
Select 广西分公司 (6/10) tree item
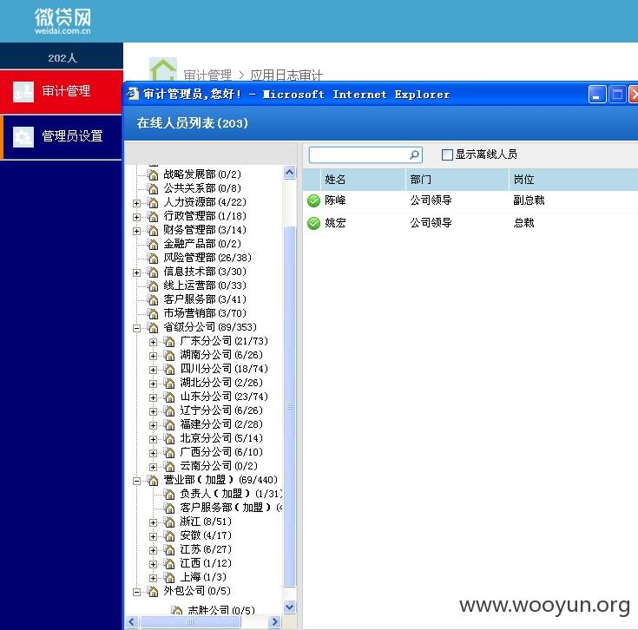(x=221, y=452)
